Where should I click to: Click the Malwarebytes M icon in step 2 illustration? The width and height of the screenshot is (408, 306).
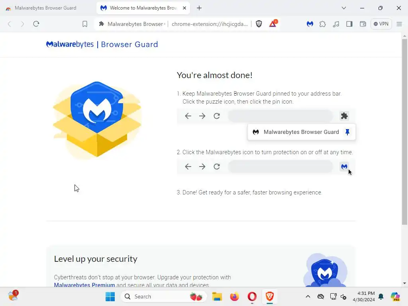point(344,167)
